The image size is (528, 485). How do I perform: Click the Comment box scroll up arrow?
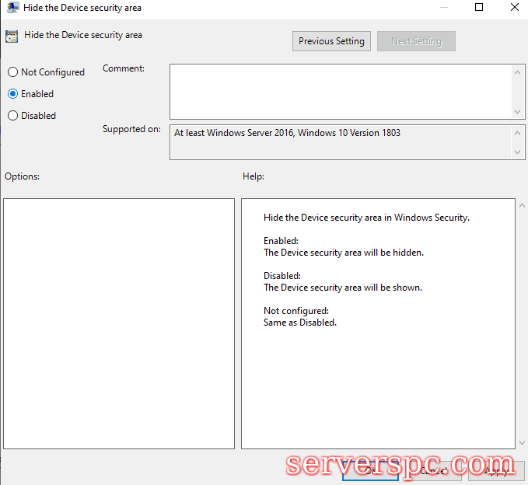(518, 72)
